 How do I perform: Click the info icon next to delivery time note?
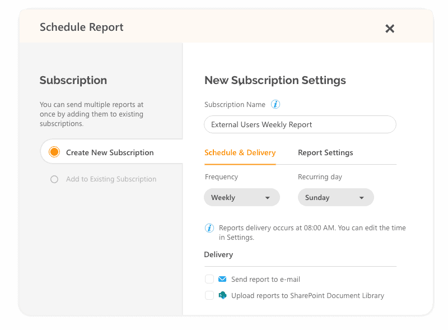click(x=209, y=228)
